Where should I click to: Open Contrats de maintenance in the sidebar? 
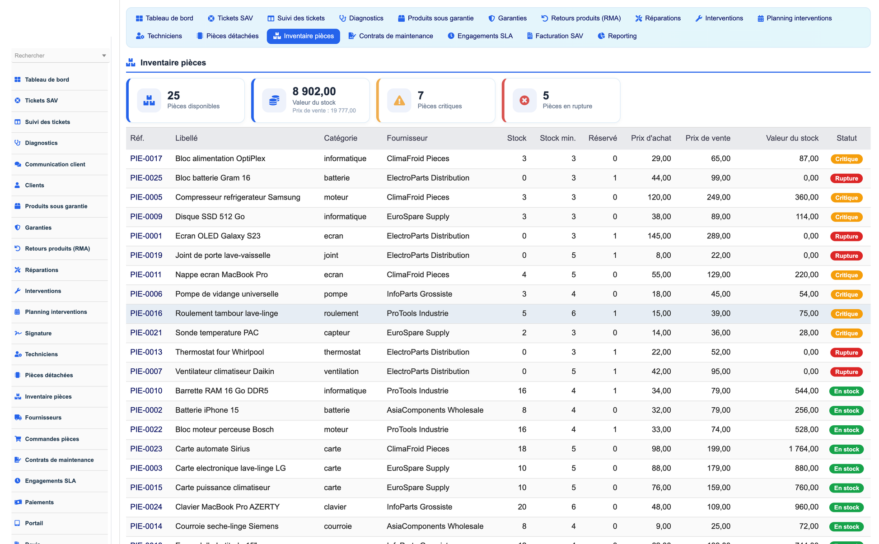[59, 460]
